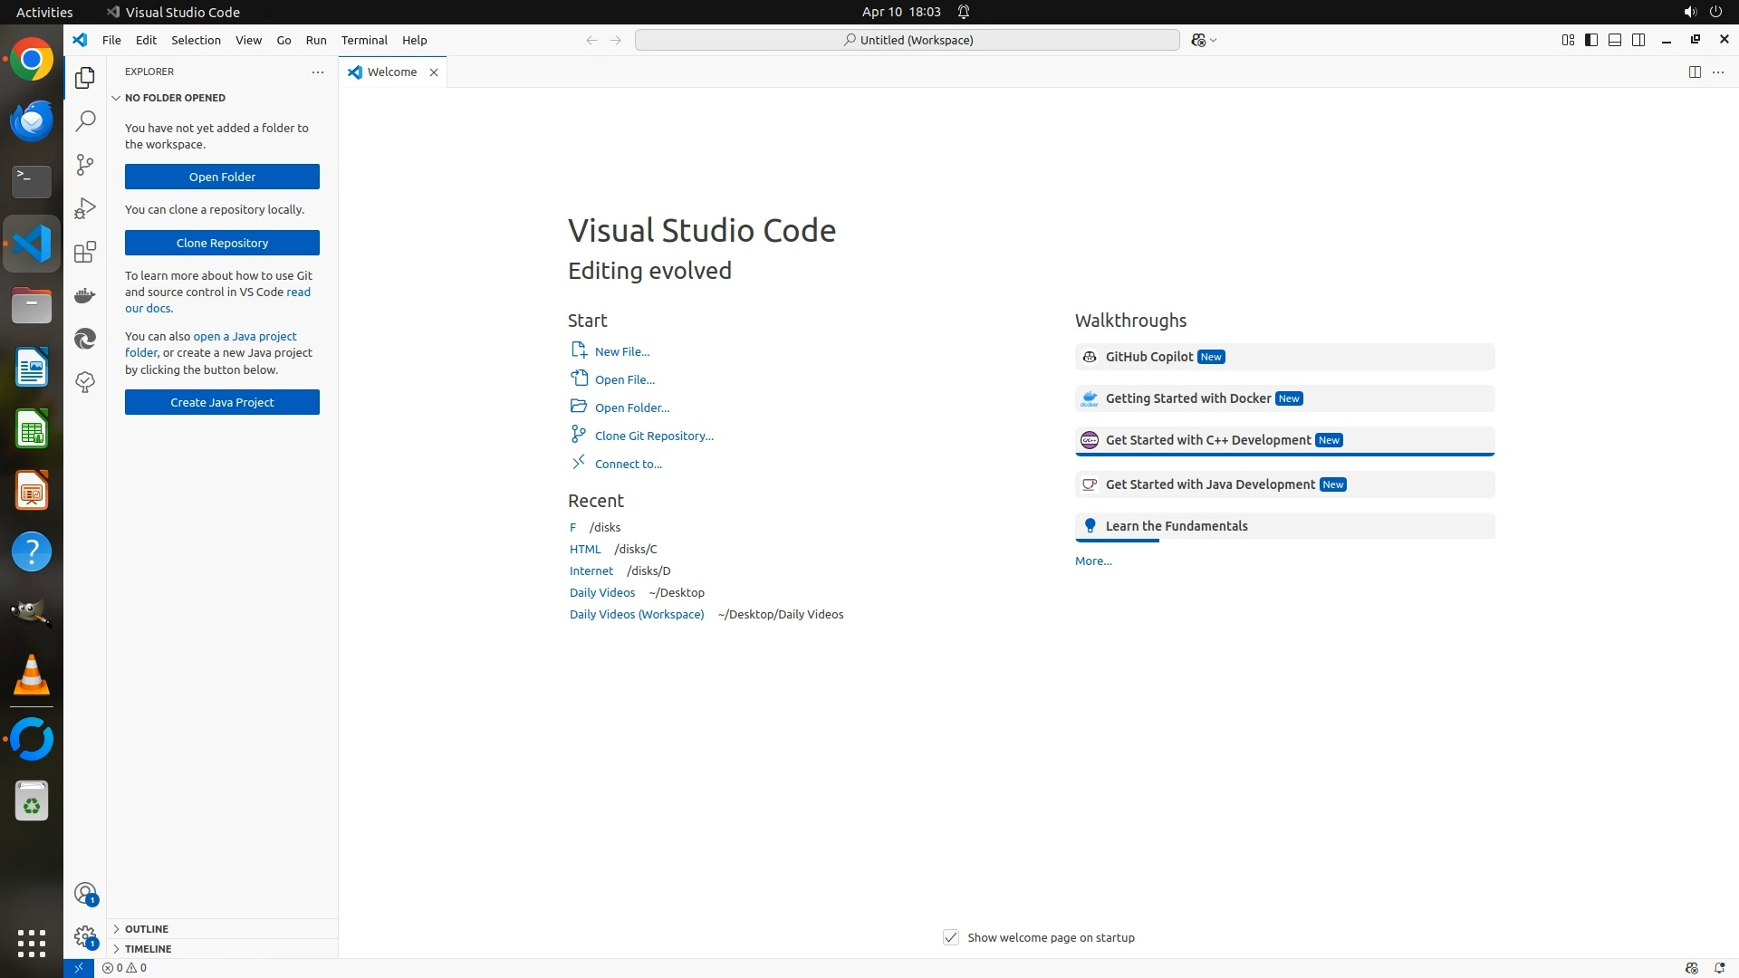Toggle the bottom panel layout button
Screen dimensions: 1739x978
[1615, 40]
